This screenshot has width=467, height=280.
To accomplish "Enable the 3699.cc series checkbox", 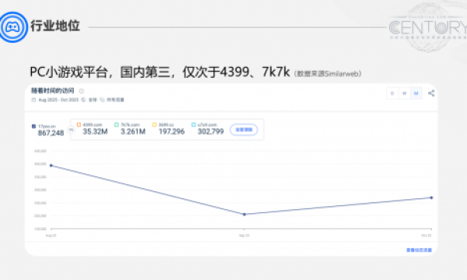I will [x=154, y=124].
